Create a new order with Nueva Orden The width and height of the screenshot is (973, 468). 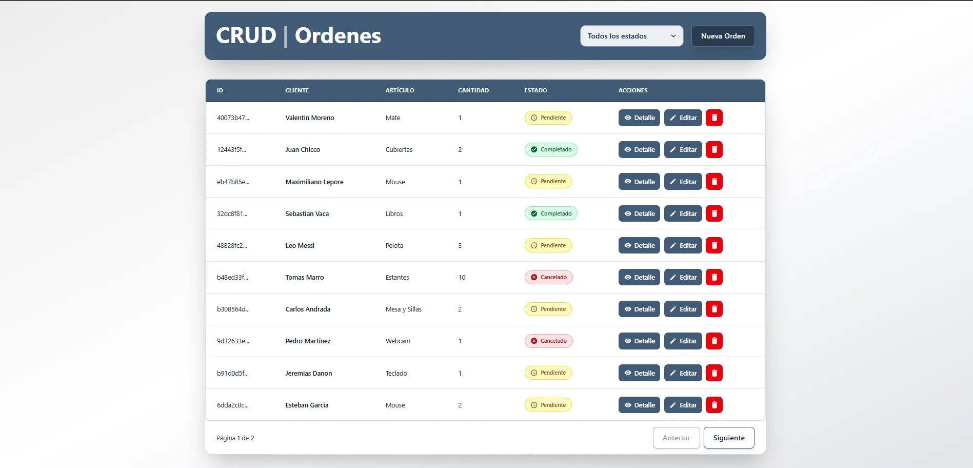tap(723, 36)
